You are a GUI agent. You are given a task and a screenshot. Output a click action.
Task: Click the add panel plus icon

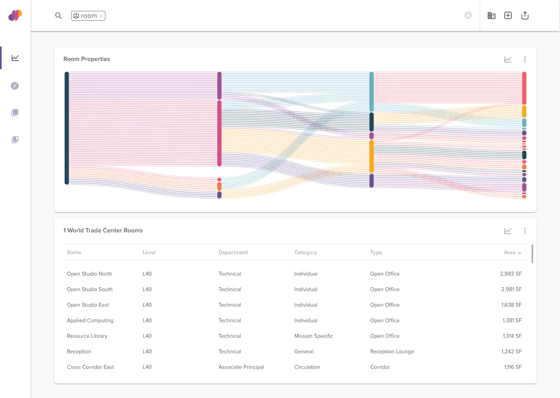tap(508, 16)
